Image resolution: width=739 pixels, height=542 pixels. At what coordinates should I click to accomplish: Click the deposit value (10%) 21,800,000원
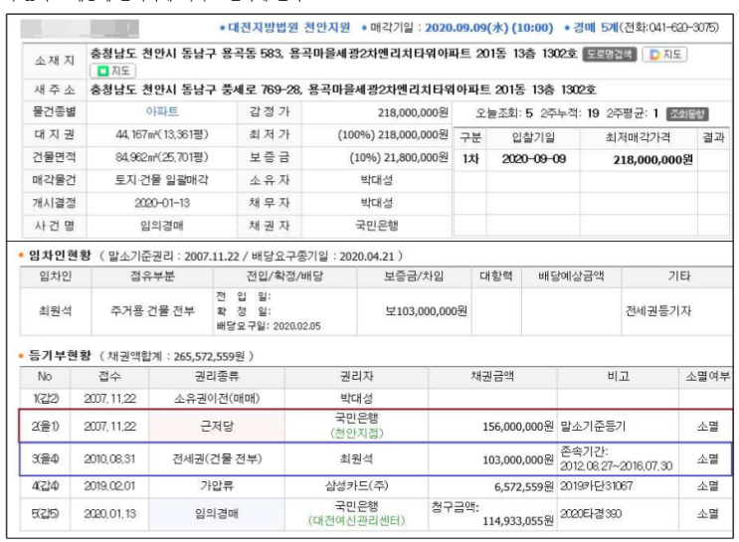(399, 157)
